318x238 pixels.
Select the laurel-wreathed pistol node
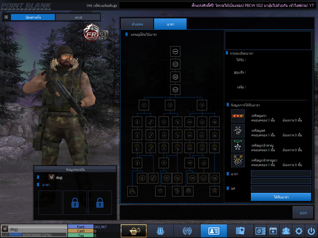click(177, 178)
